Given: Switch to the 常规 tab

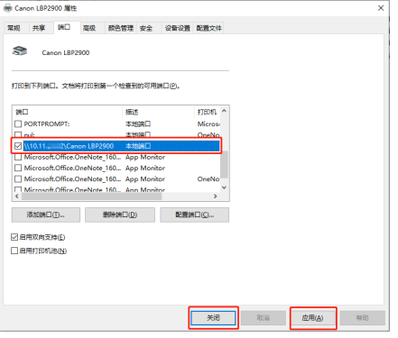Looking at the screenshot, I should click(14, 28).
